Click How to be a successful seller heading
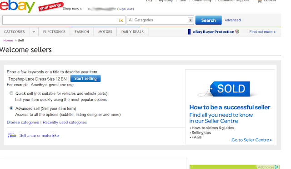 pyautogui.click(x=230, y=107)
